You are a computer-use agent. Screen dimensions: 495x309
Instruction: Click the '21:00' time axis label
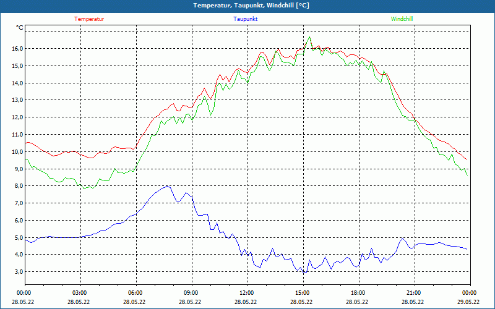(413, 293)
